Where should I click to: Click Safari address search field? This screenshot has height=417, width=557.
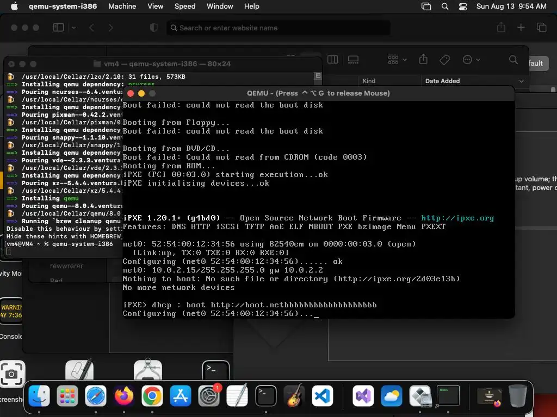click(278, 28)
